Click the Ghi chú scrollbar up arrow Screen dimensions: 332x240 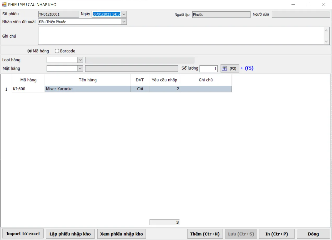pos(327,30)
